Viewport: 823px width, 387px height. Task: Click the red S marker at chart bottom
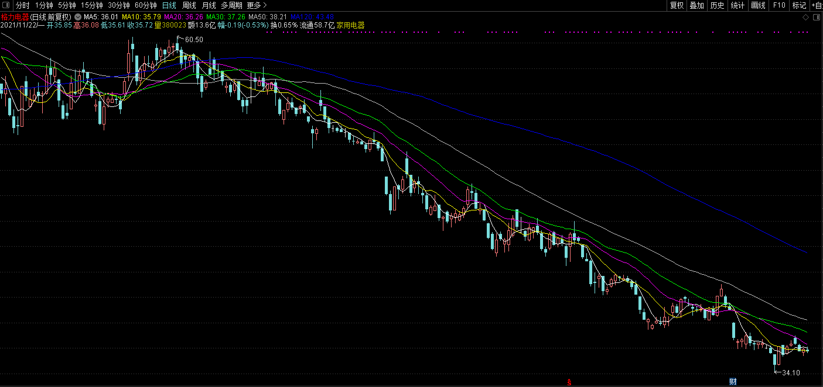(569, 382)
